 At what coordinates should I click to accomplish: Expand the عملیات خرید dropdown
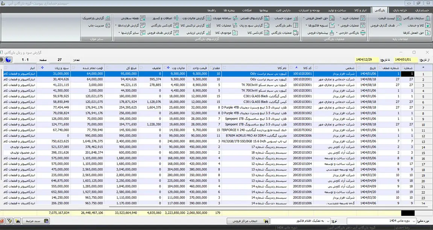(x=350, y=18)
